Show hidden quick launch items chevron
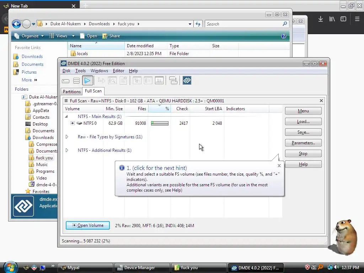The width and height of the screenshot is (364, 273). click(53, 266)
